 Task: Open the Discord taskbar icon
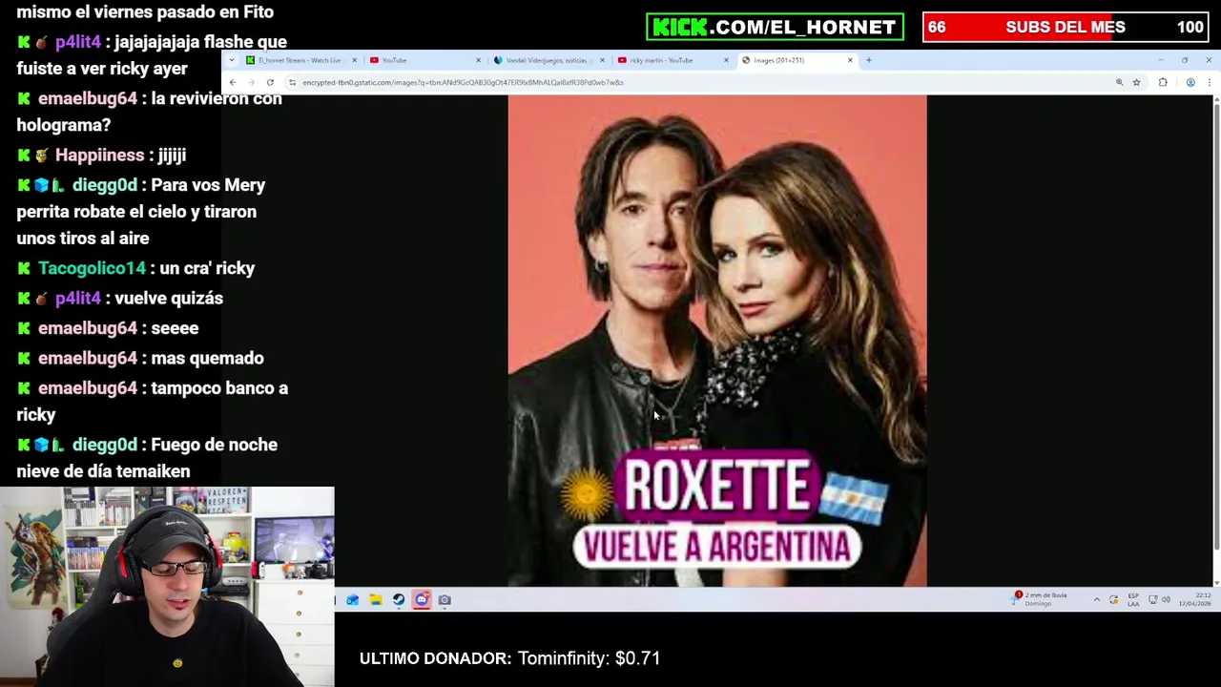click(422, 600)
